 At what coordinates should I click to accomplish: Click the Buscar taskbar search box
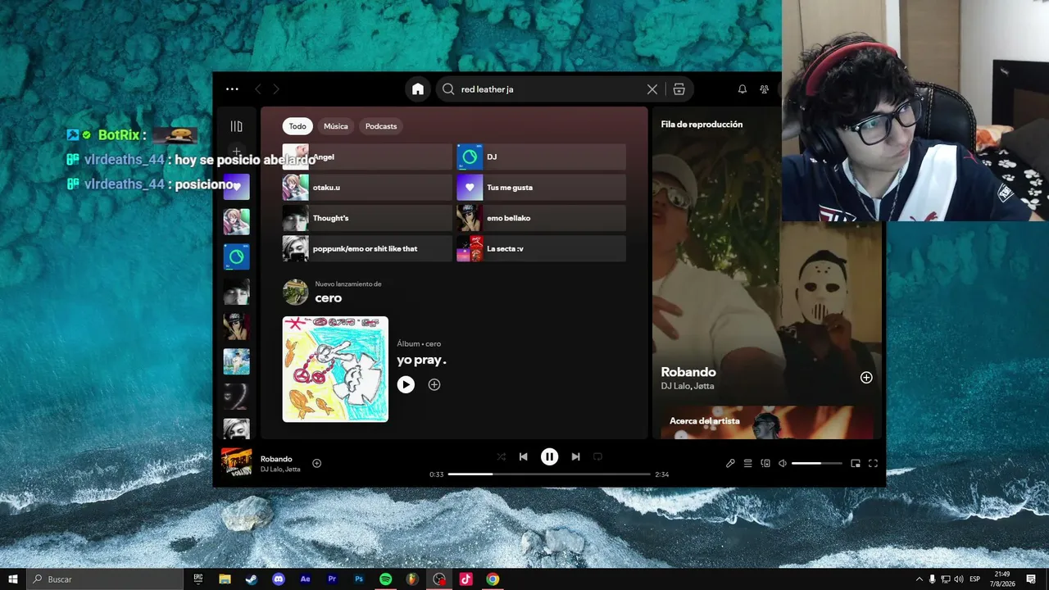pyautogui.click(x=105, y=579)
